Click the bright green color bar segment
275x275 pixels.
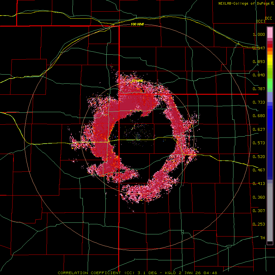270,83
